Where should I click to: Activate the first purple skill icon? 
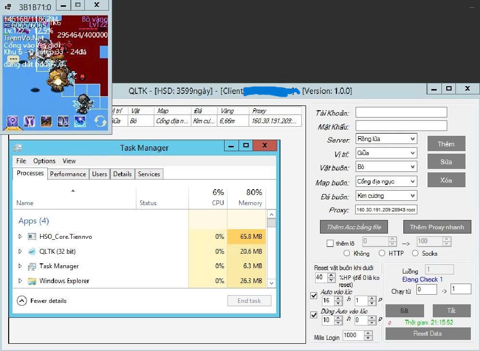click(13, 121)
